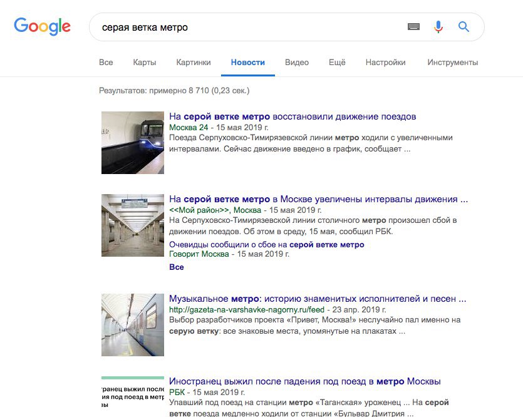This screenshot has height=417, width=523.
Task: Click snippet starting 'Выбор разработчиков проекта'
Action: [x=315, y=326]
